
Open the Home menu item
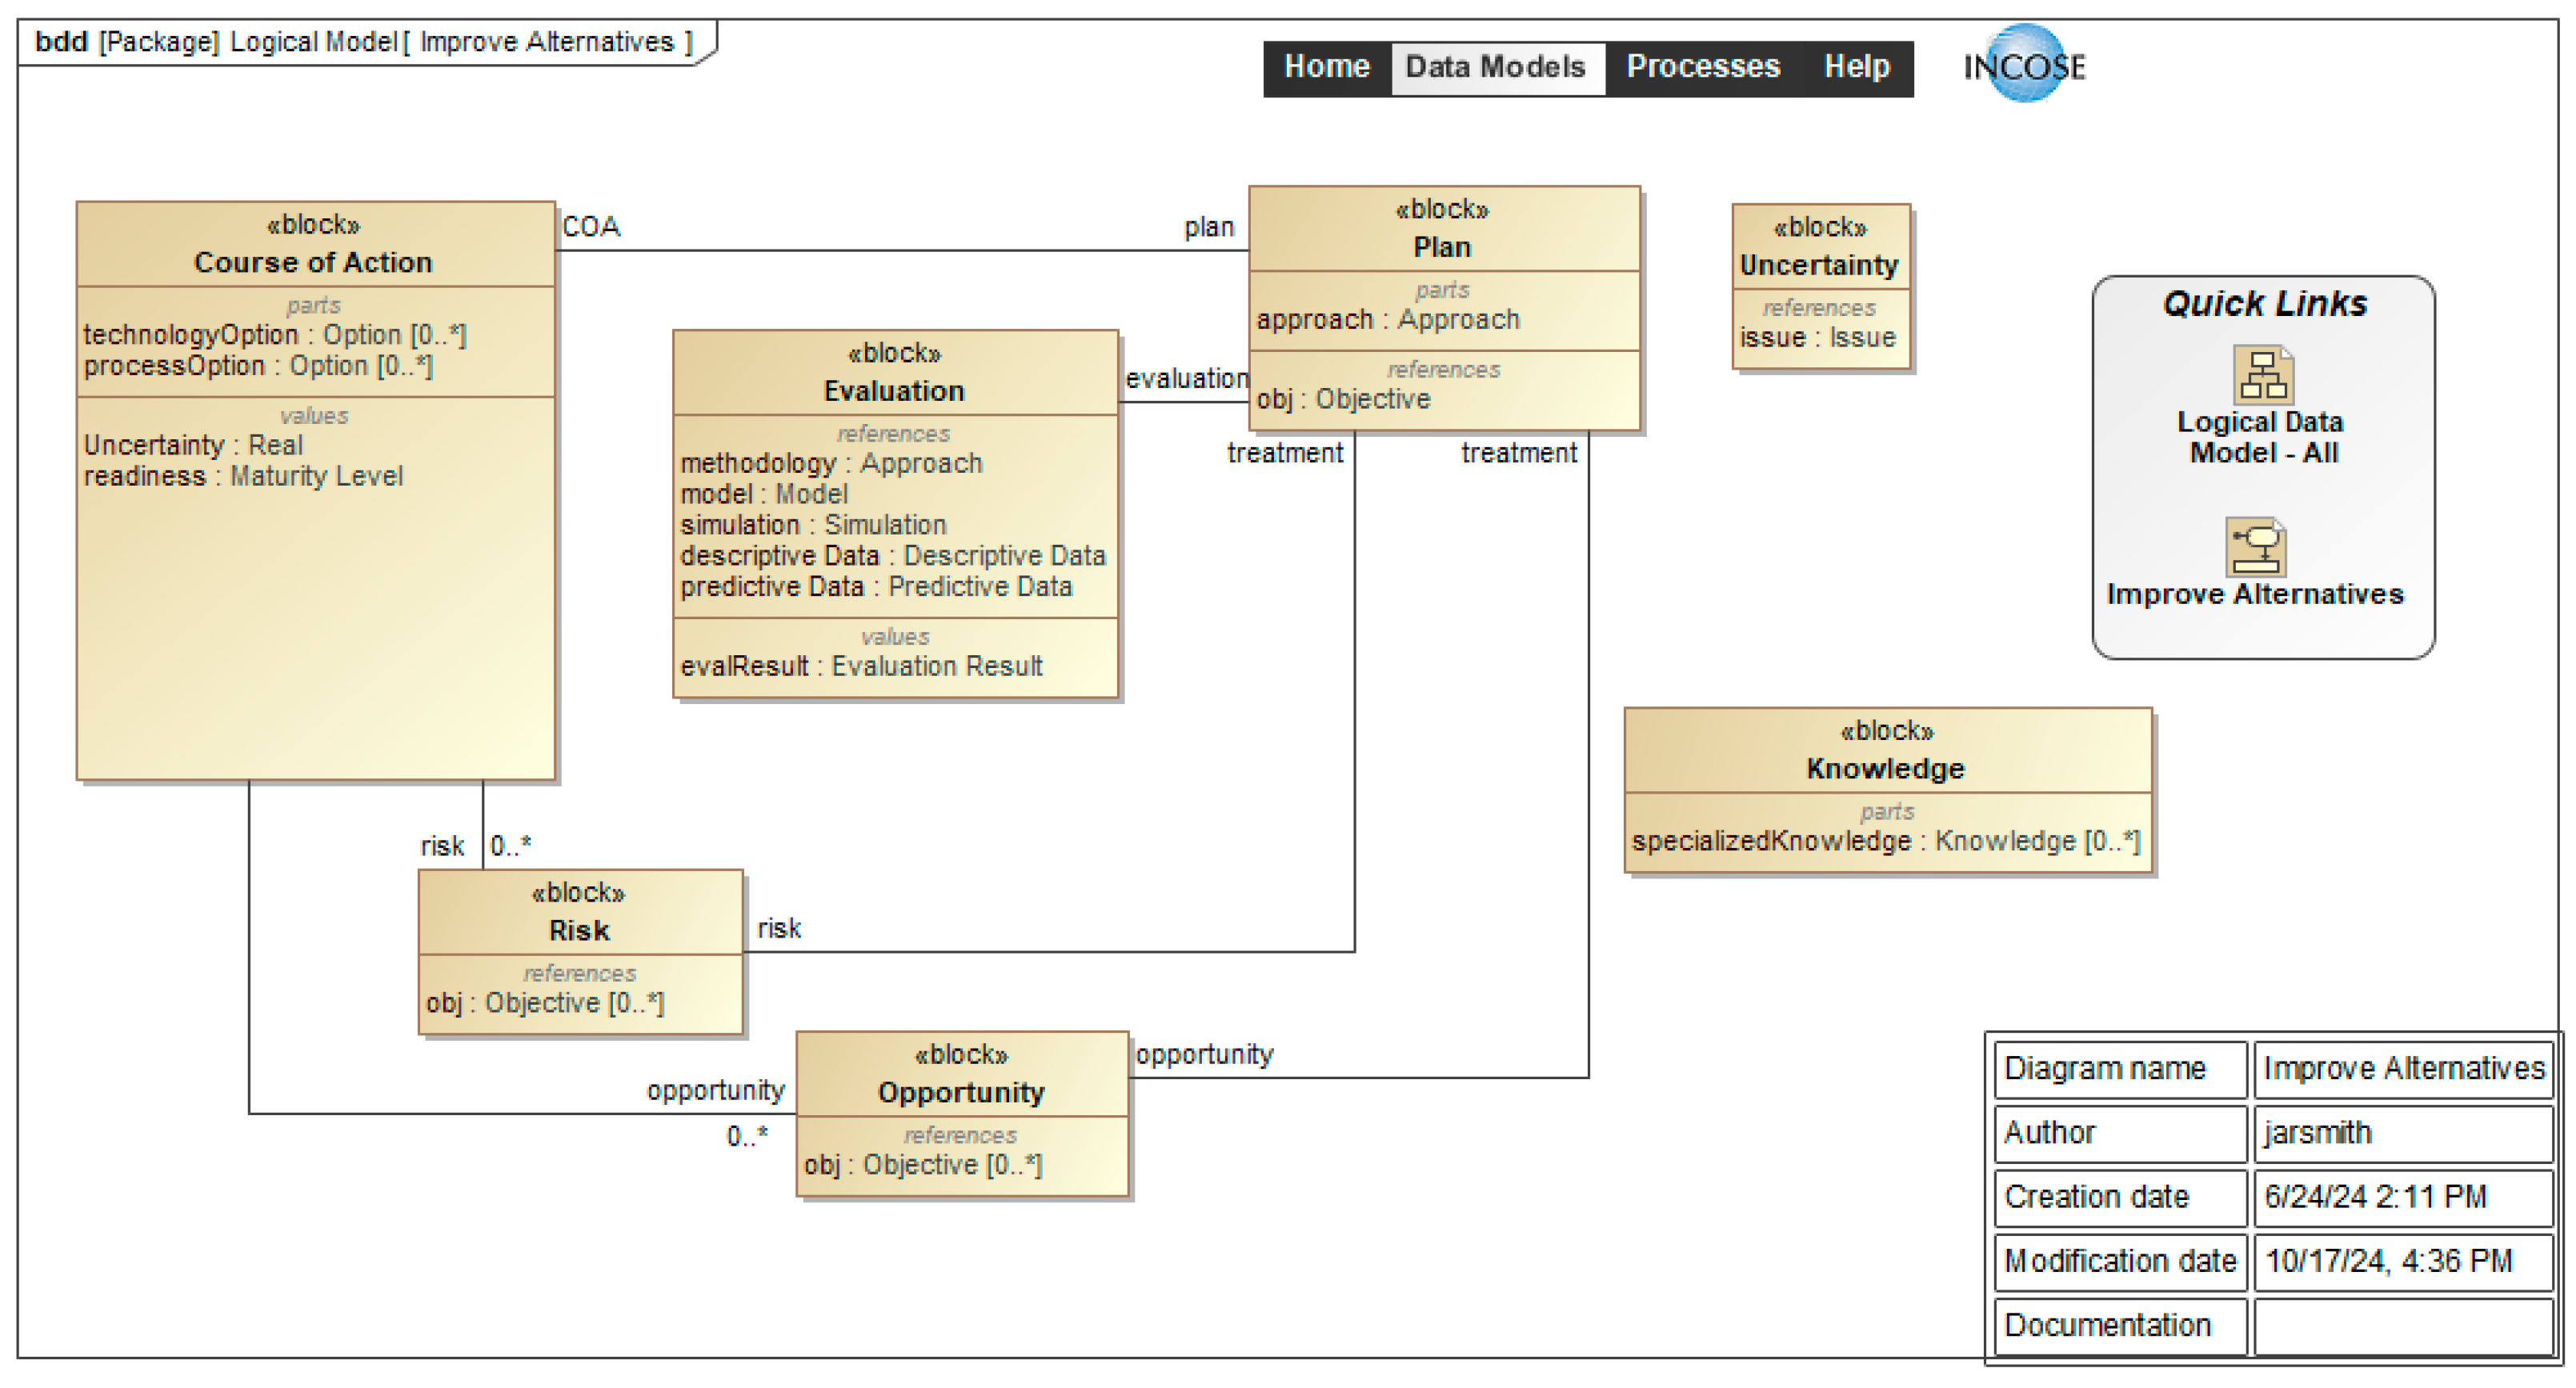[x=1326, y=67]
